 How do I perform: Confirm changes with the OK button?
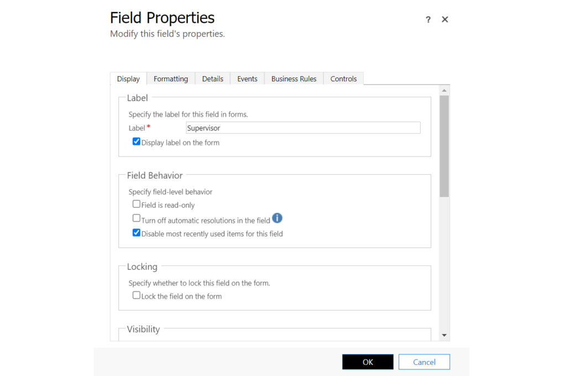pyautogui.click(x=368, y=362)
